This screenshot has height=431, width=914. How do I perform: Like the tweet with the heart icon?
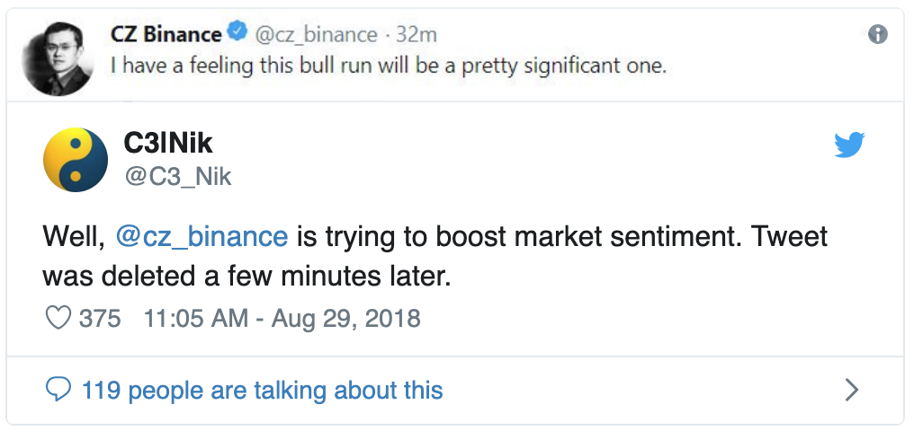click(58, 318)
